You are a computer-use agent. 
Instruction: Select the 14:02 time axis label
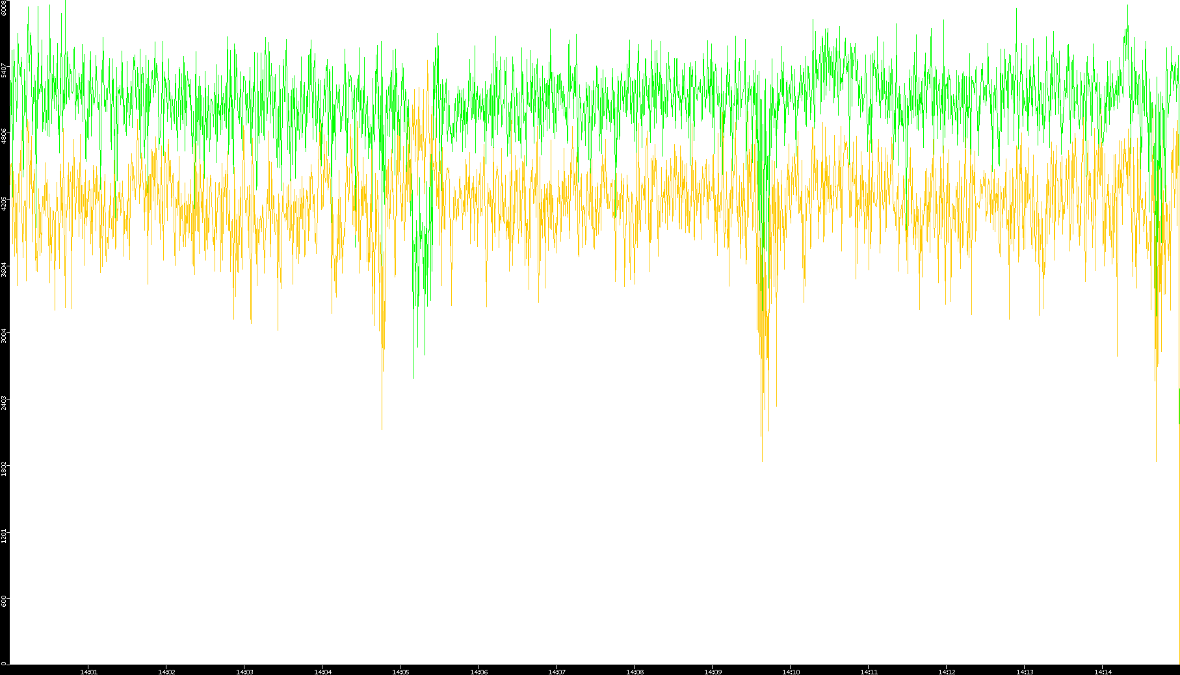(x=166, y=672)
